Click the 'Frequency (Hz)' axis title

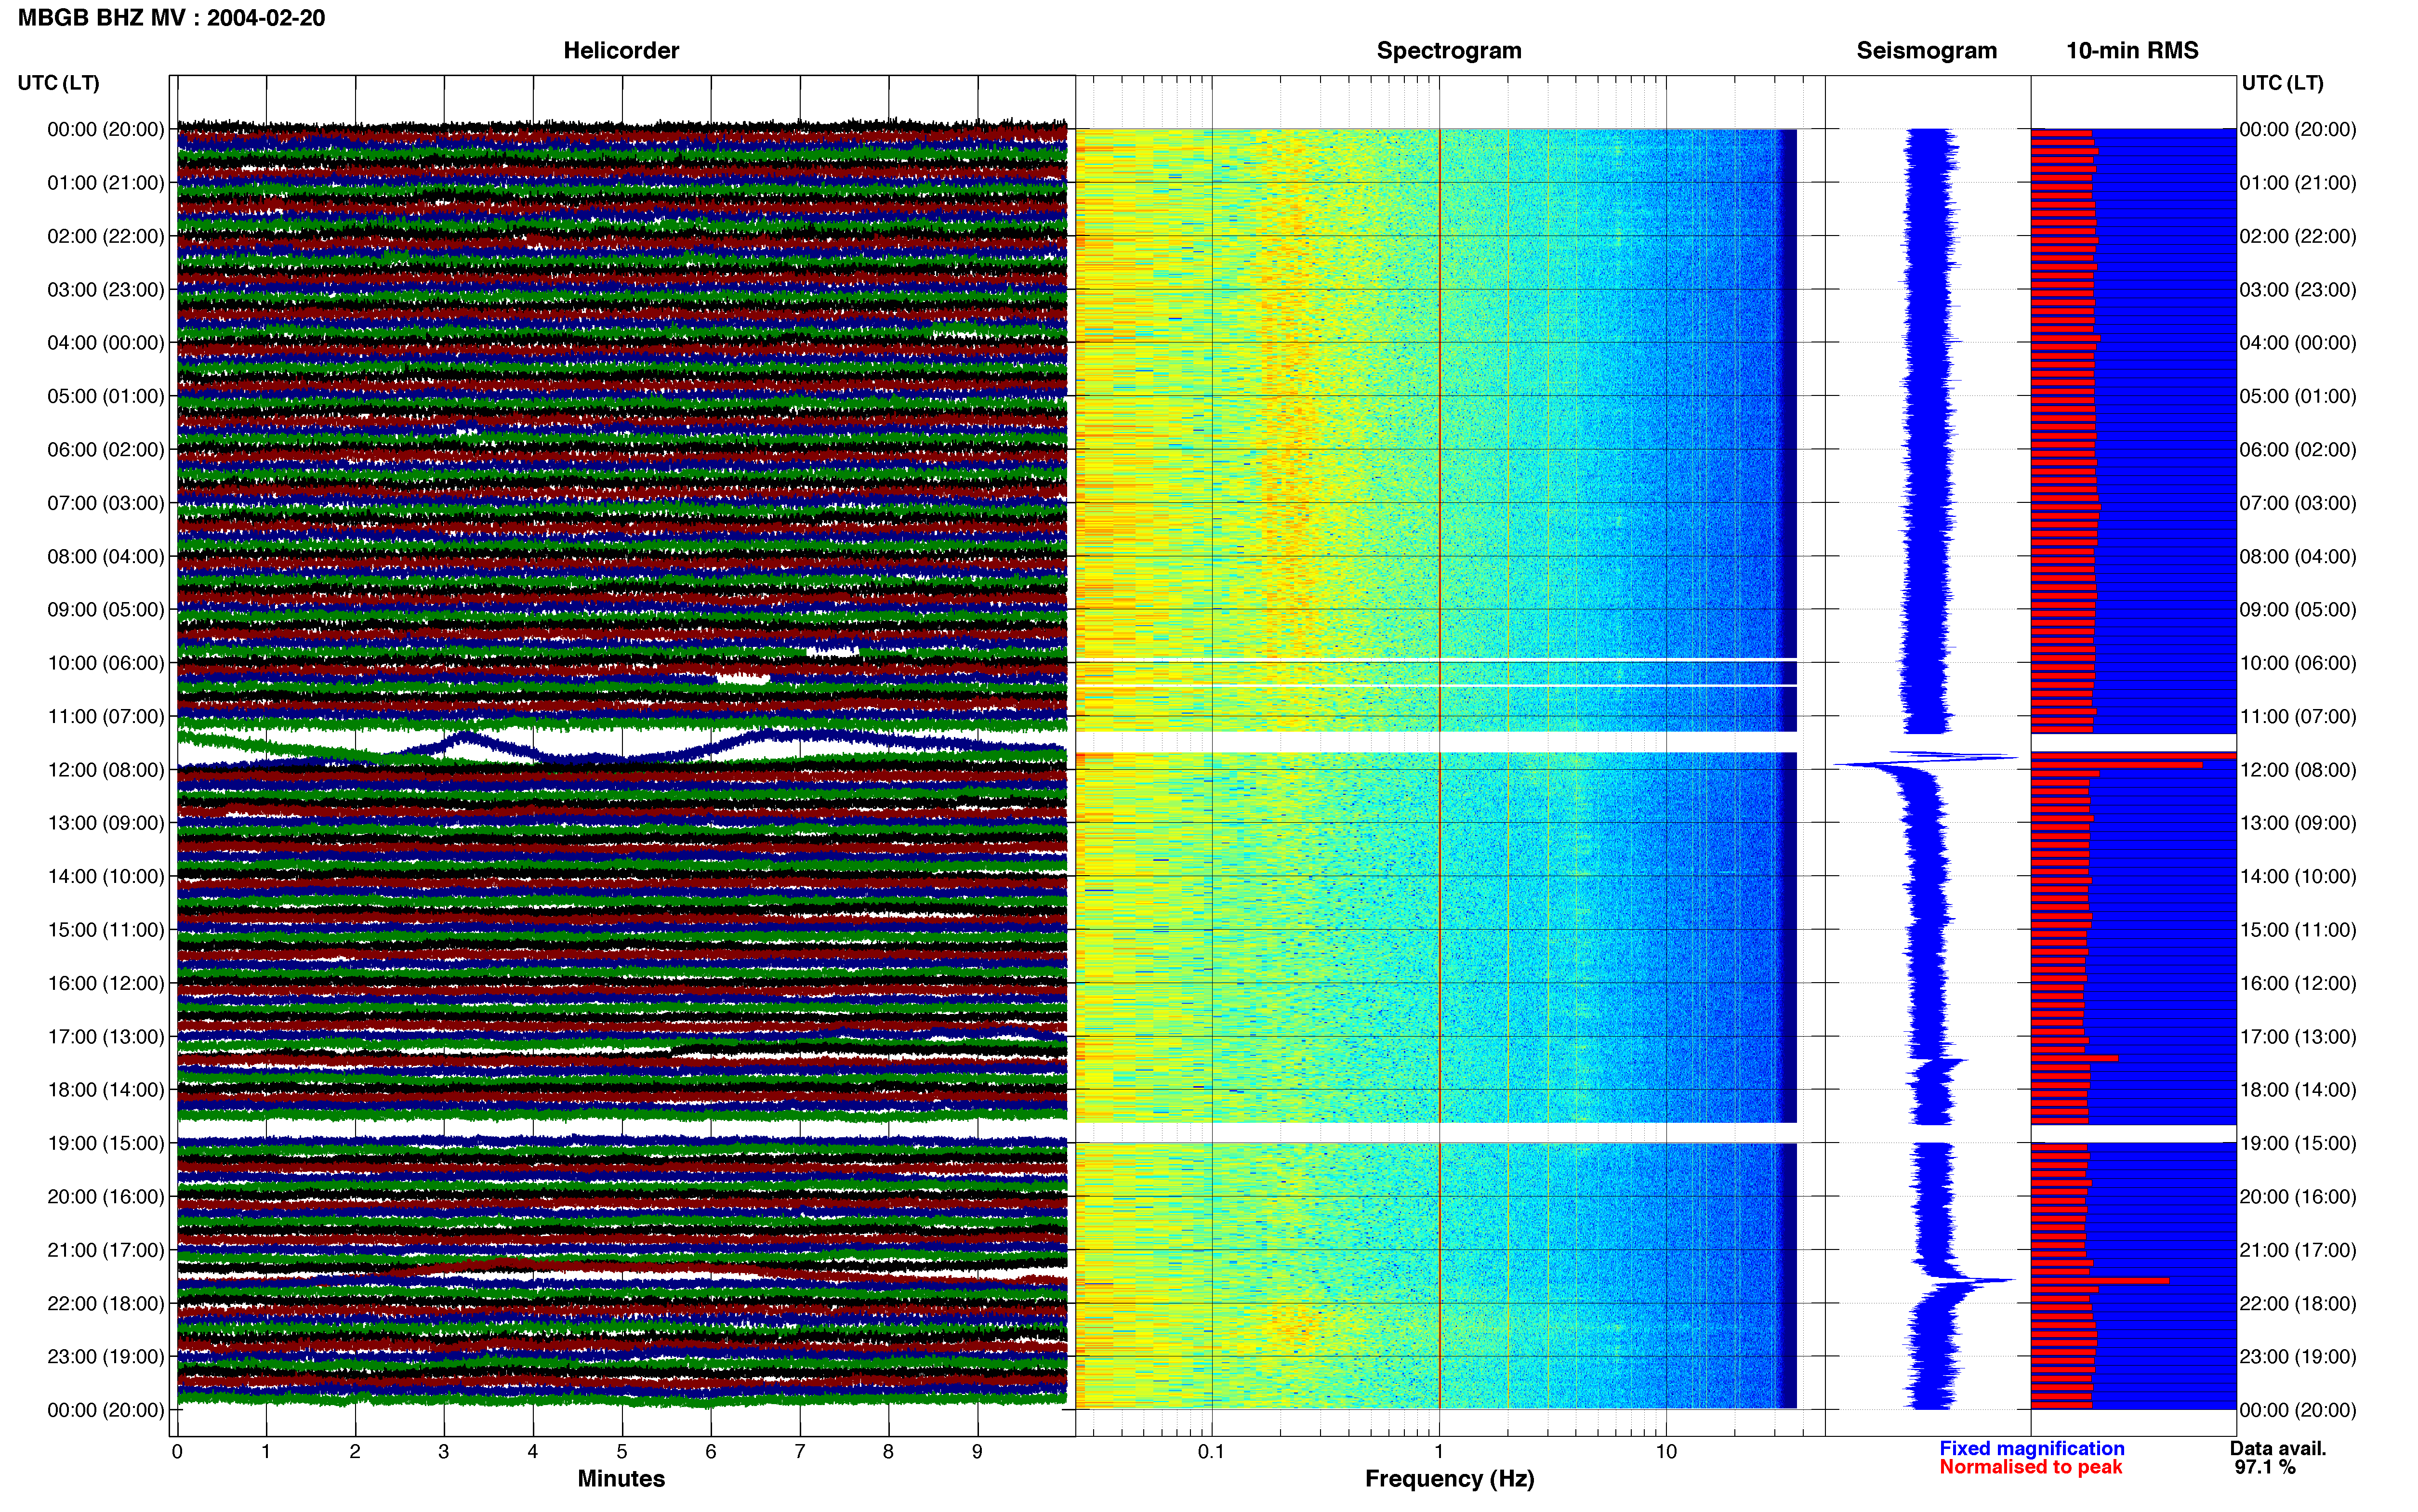tap(1449, 1479)
